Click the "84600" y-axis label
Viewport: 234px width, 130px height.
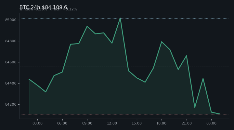(x=11, y=62)
